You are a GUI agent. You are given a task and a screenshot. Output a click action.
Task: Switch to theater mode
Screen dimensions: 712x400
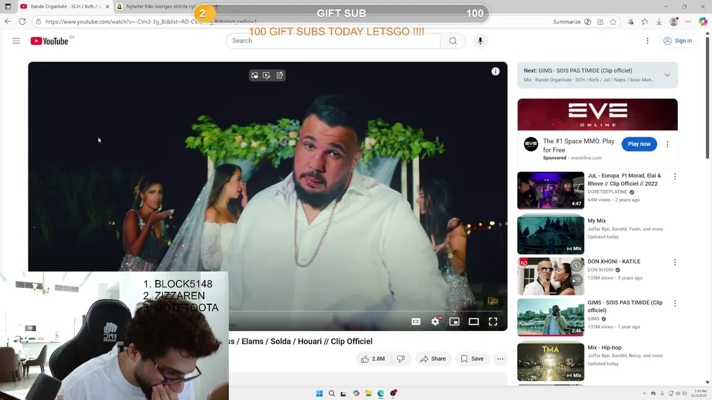pos(473,321)
